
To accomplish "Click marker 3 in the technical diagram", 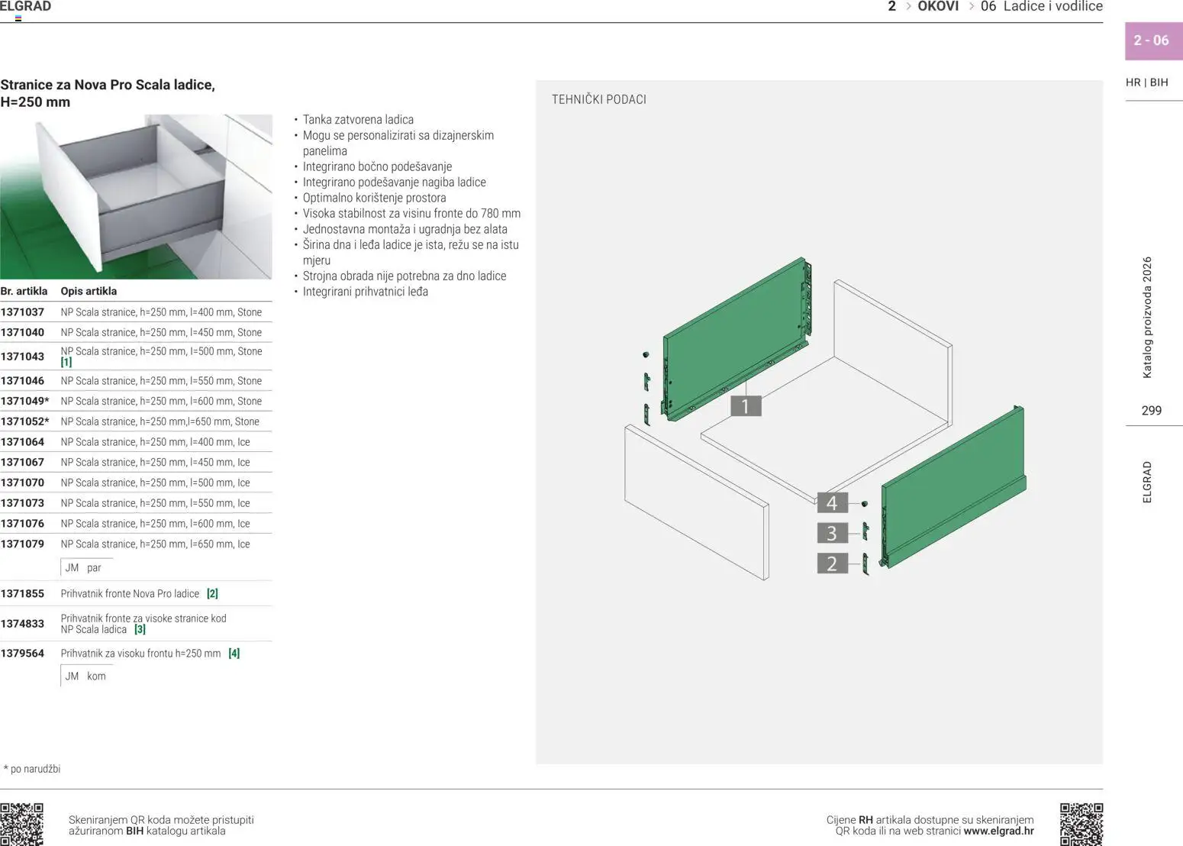I will click(x=831, y=533).
